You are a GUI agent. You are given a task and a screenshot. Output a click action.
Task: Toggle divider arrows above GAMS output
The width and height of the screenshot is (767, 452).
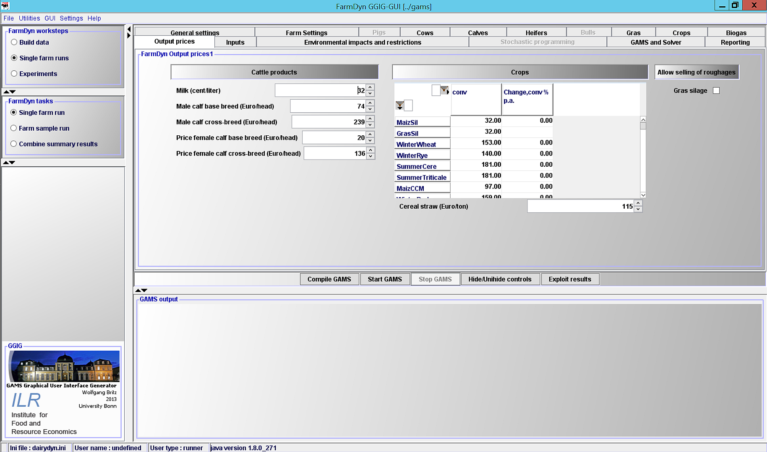[141, 290]
